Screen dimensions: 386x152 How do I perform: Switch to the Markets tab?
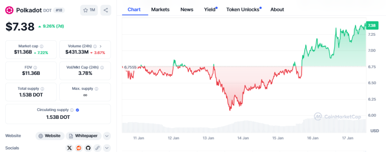[x=160, y=9]
